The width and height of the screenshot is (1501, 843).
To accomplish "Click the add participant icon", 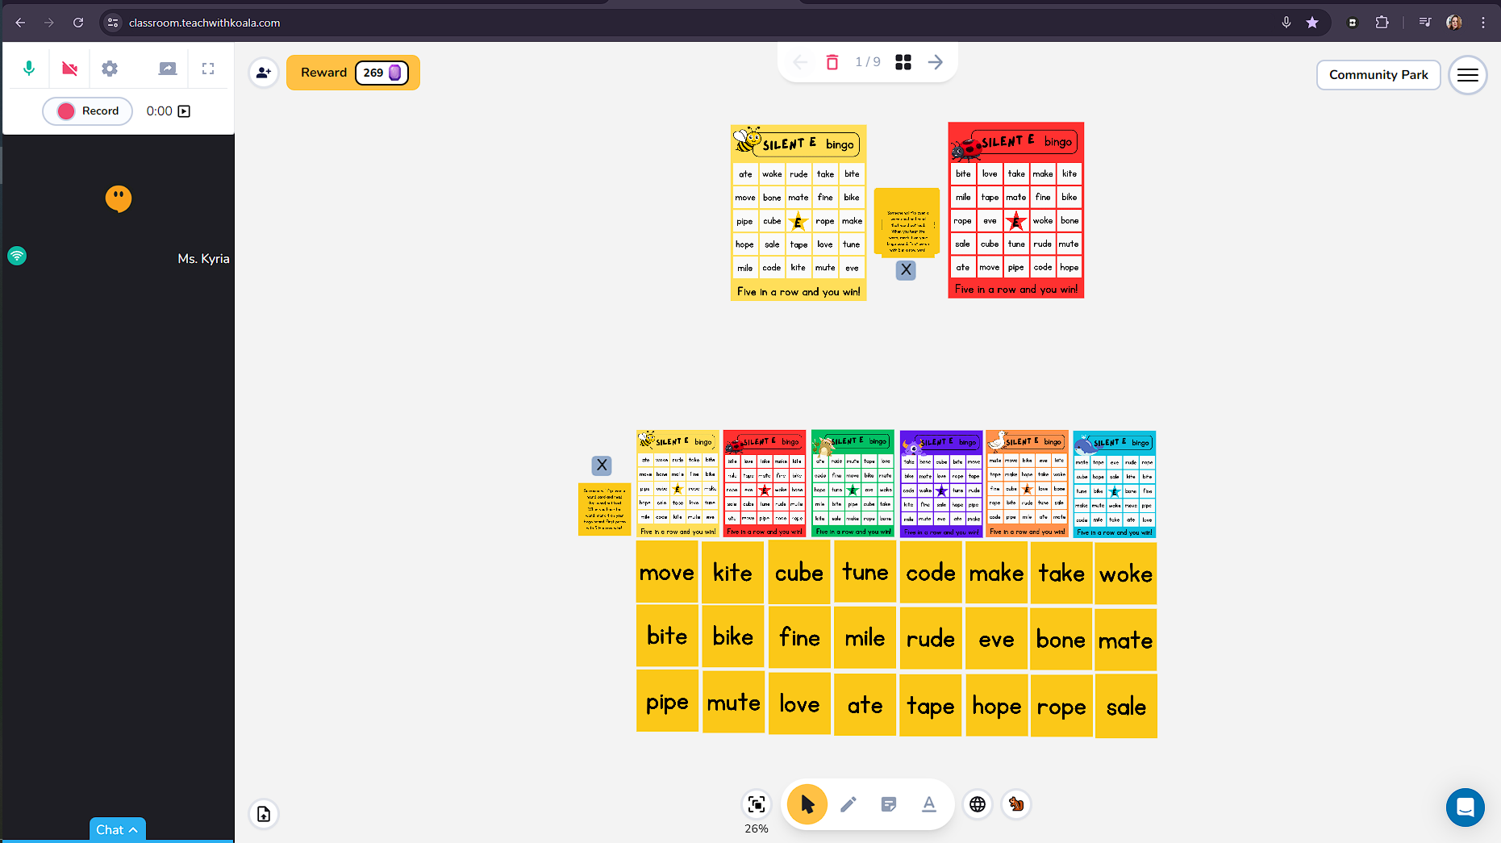I will (x=264, y=73).
